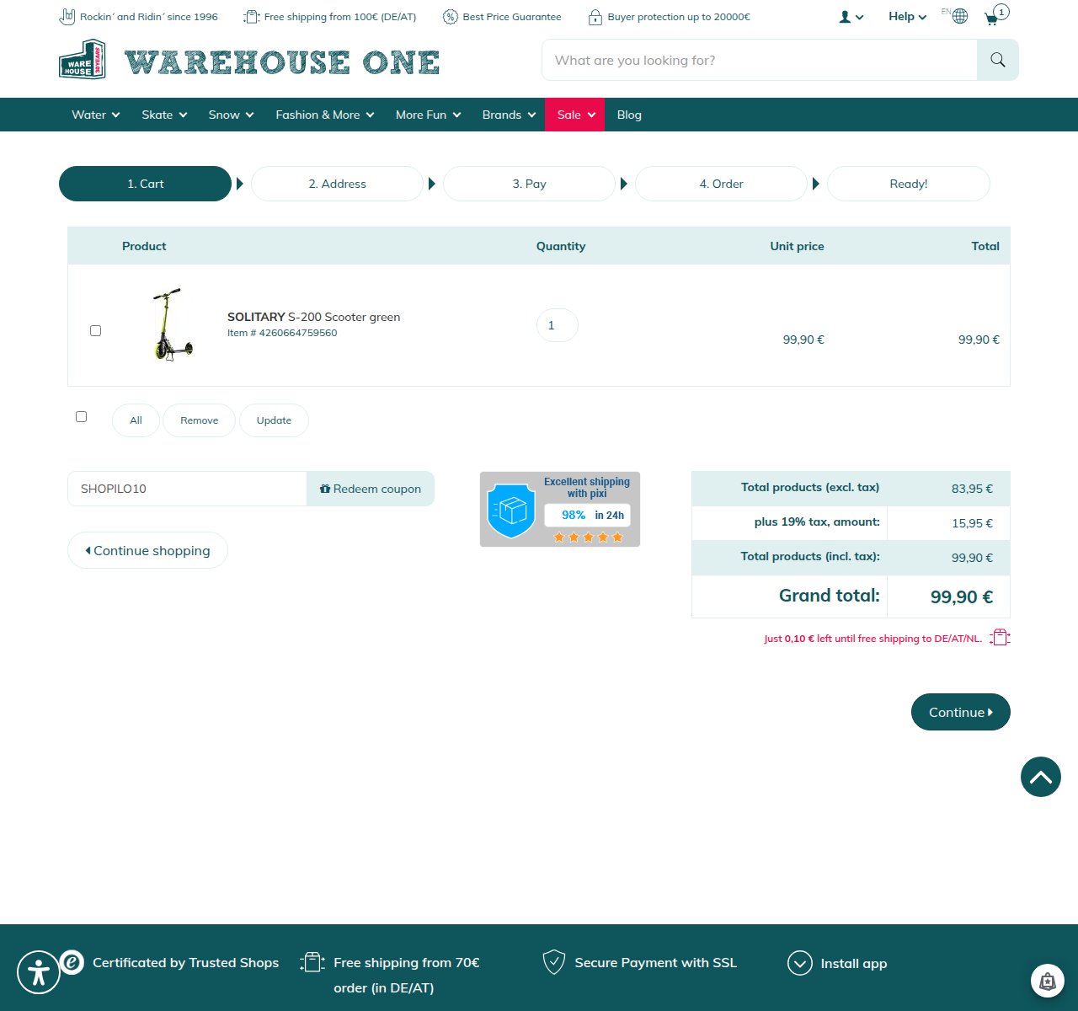Click the free shipping box icon in top bar
The height and width of the screenshot is (1011, 1078).
(x=251, y=17)
